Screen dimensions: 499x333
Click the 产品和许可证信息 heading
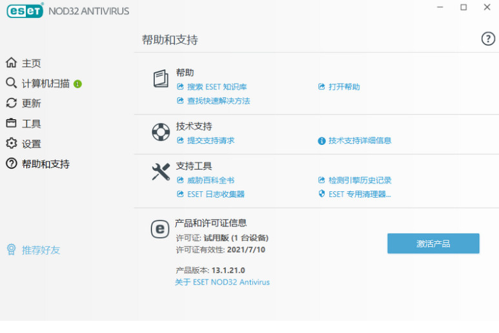210,223
